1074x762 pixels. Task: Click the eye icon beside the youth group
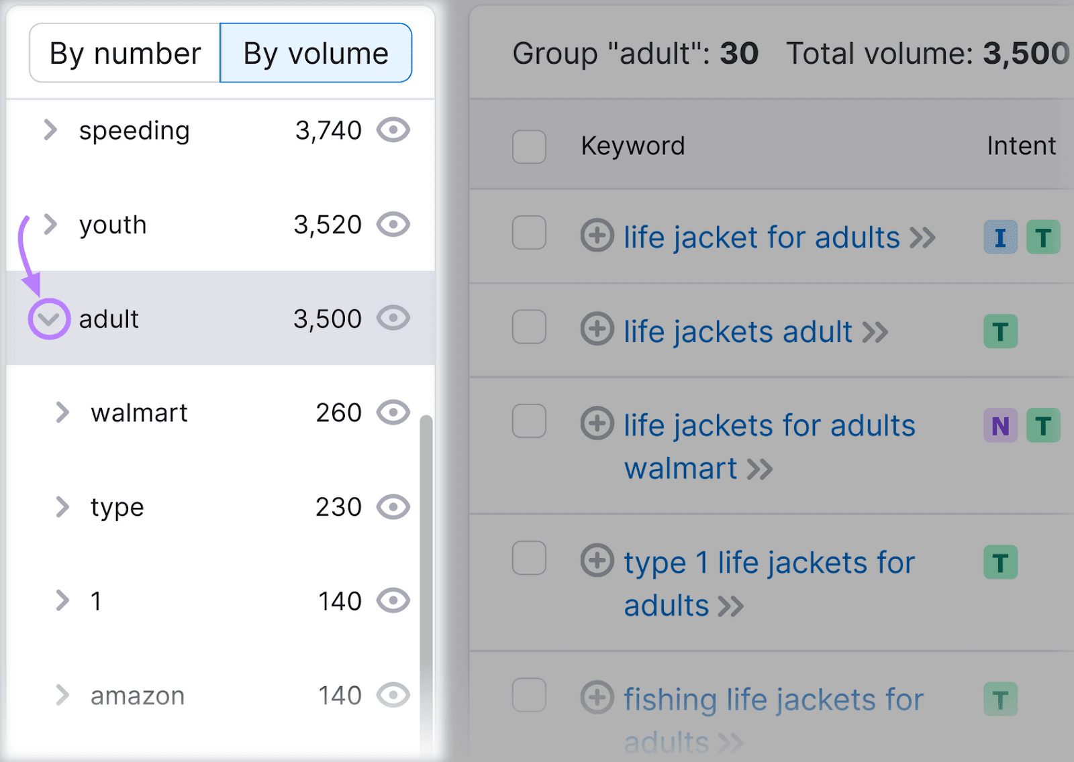(394, 224)
